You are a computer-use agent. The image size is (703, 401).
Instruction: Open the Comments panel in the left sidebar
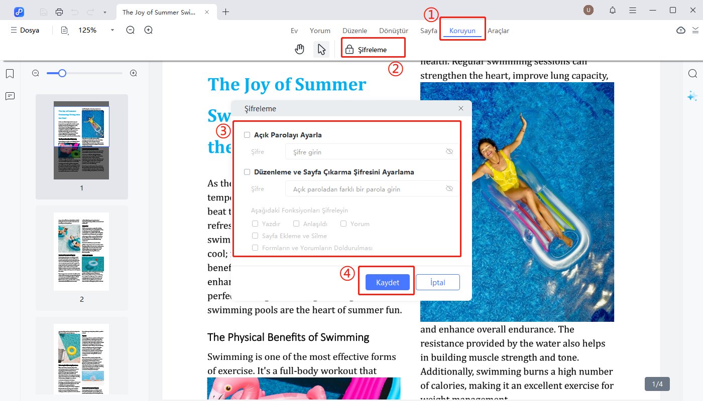click(x=10, y=96)
